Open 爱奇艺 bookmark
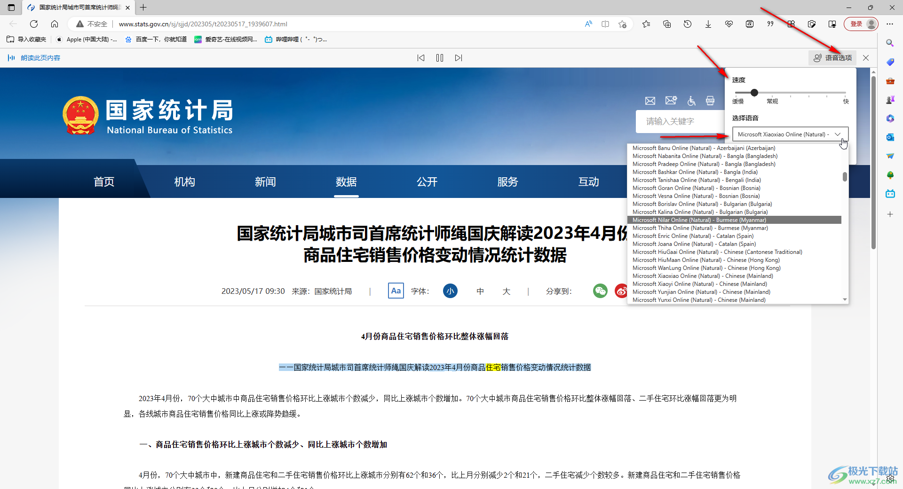 226,39
